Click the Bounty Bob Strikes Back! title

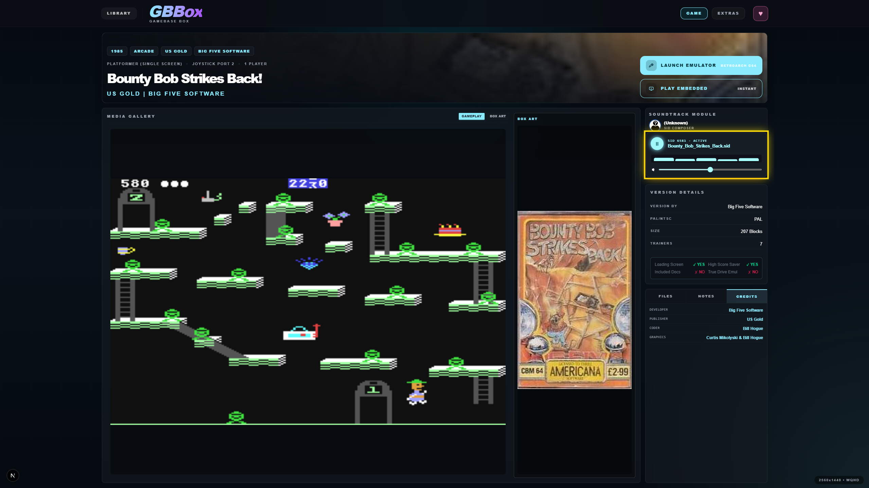click(184, 79)
